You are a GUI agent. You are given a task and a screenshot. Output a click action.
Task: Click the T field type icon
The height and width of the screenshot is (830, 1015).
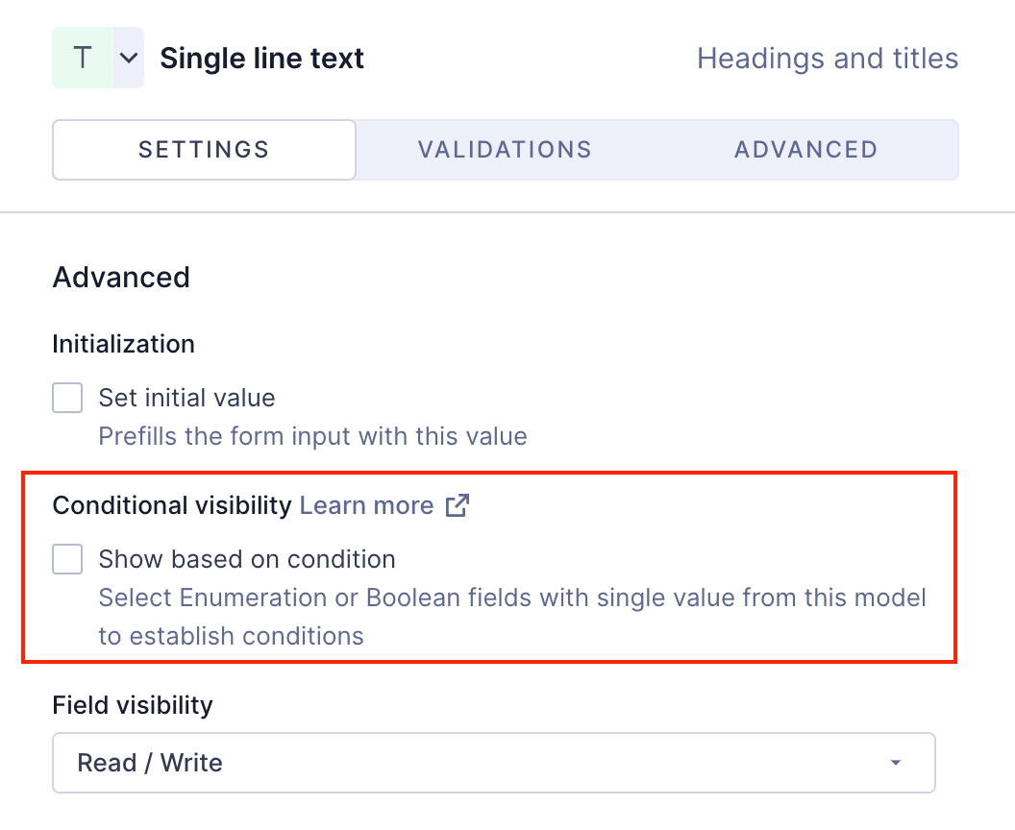click(82, 57)
